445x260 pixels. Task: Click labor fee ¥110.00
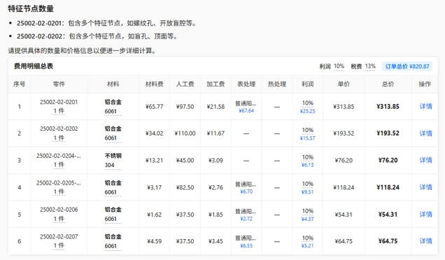[185, 133]
